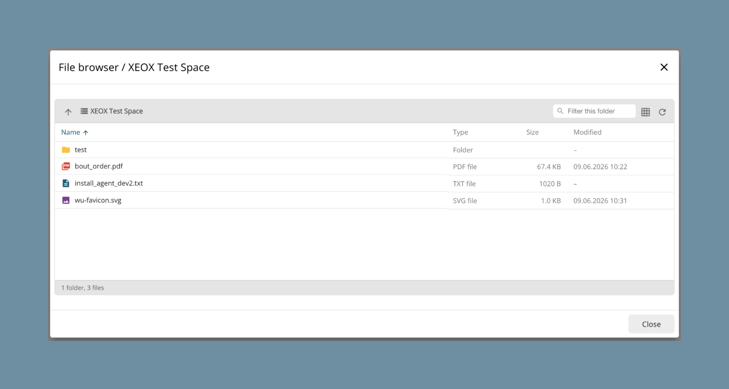729x389 pixels.
Task: Click the yellow test folder icon
Action: 66,150
